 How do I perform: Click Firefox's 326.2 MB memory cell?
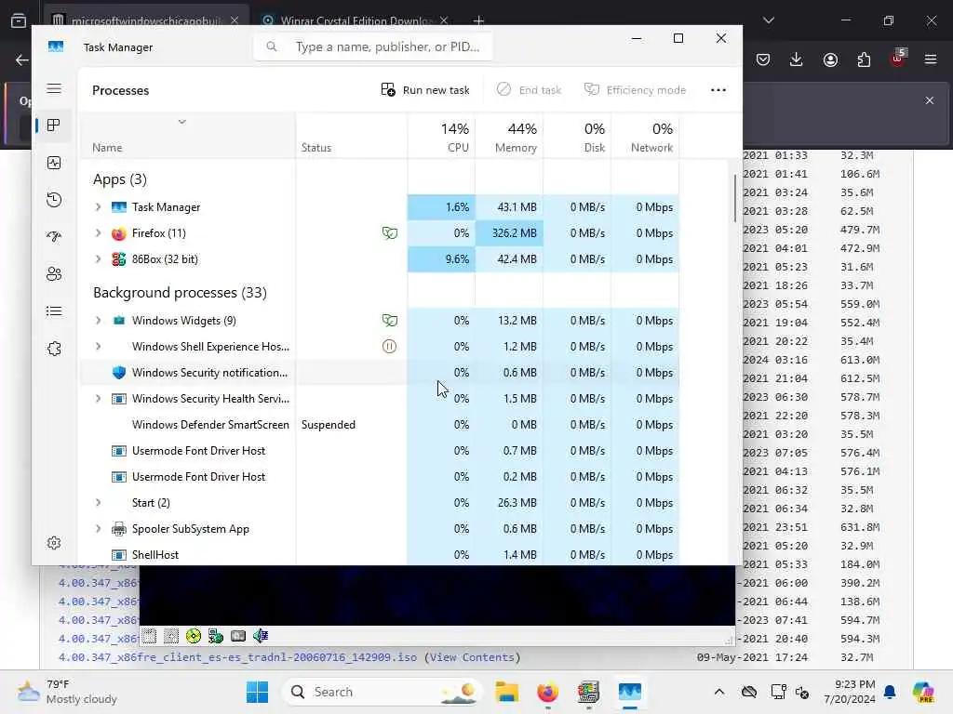click(x=509, y=233)
